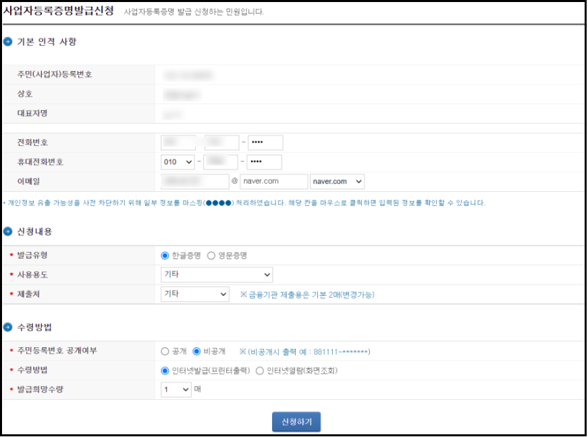Open the 제출처 dropdown showing 기타
This screenshot has height=437, width=588.
pyautogui.click(x=194, y=294)
